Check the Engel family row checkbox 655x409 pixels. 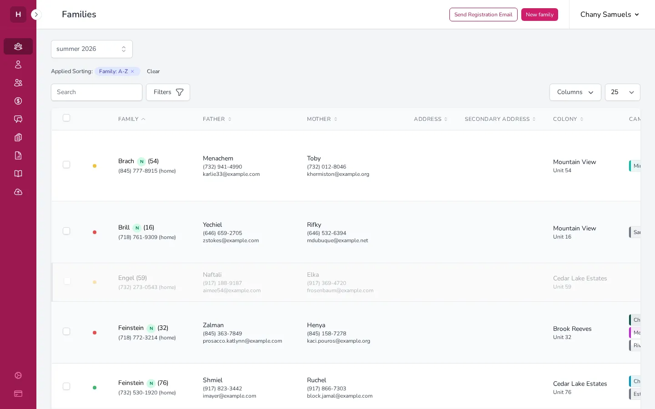67,281
